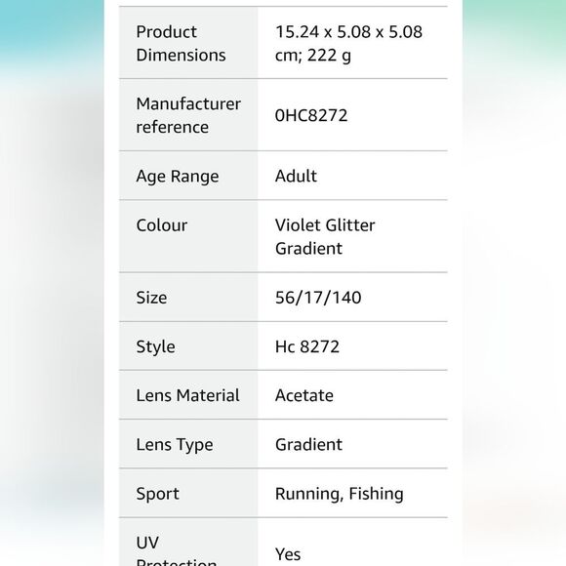Image resolution: width=566 pixels, height=566 pixels.
Task: Click the 56/17/140 size value
Action: (x=318, y=298)
